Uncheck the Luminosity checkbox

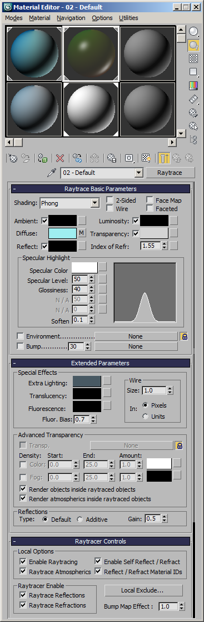136,221
